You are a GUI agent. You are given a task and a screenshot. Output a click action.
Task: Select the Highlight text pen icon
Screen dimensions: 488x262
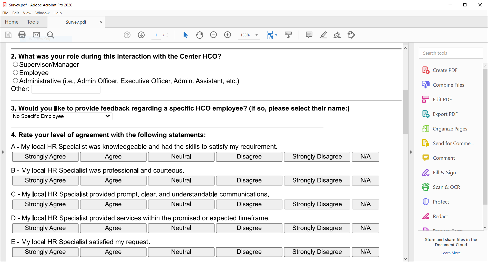(323, 35)
